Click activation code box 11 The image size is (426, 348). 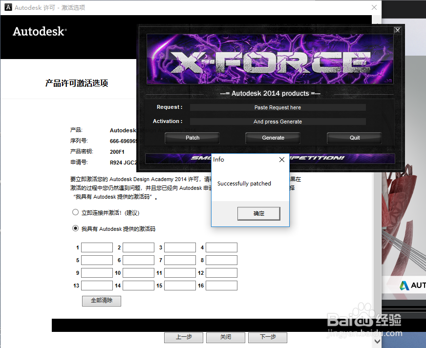point(180,273)
